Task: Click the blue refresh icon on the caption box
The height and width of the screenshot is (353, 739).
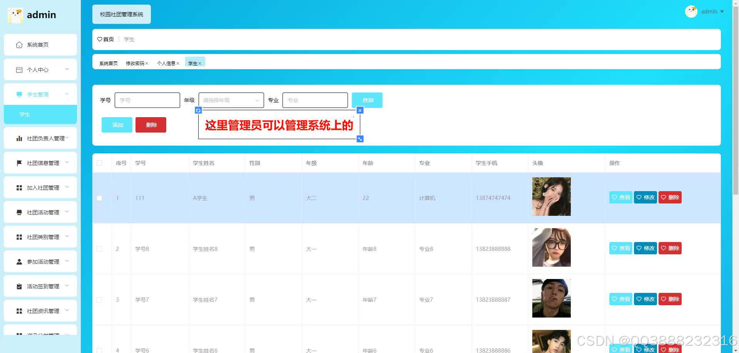Action: (198, 110)
